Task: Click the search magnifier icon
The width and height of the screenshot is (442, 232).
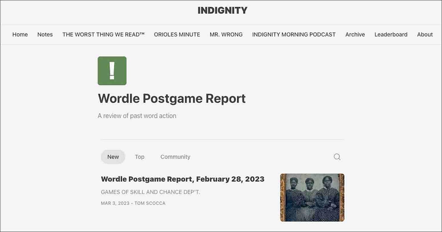Action: (x=337, y=157)
